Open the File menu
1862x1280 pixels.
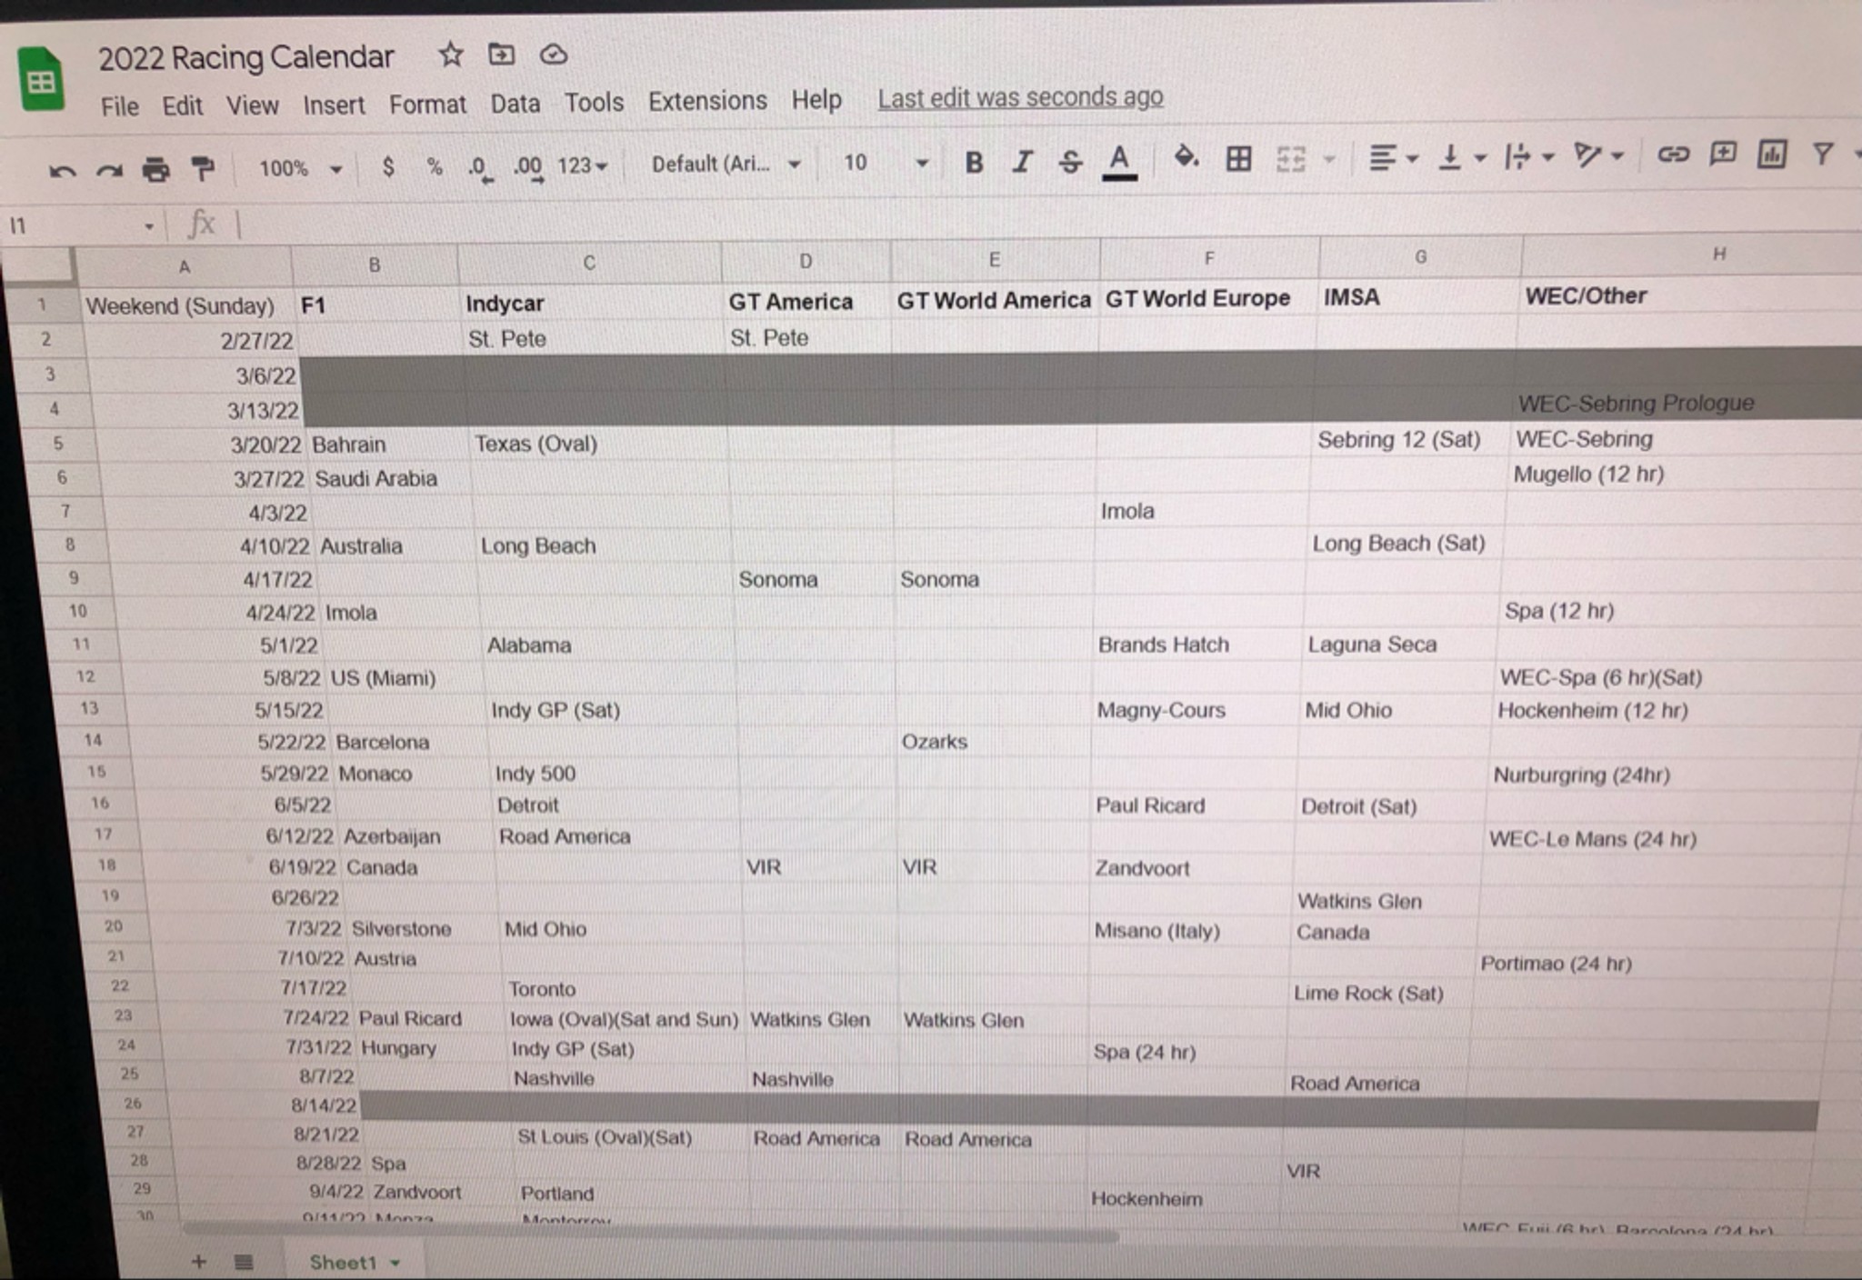[x=119, y=106]
